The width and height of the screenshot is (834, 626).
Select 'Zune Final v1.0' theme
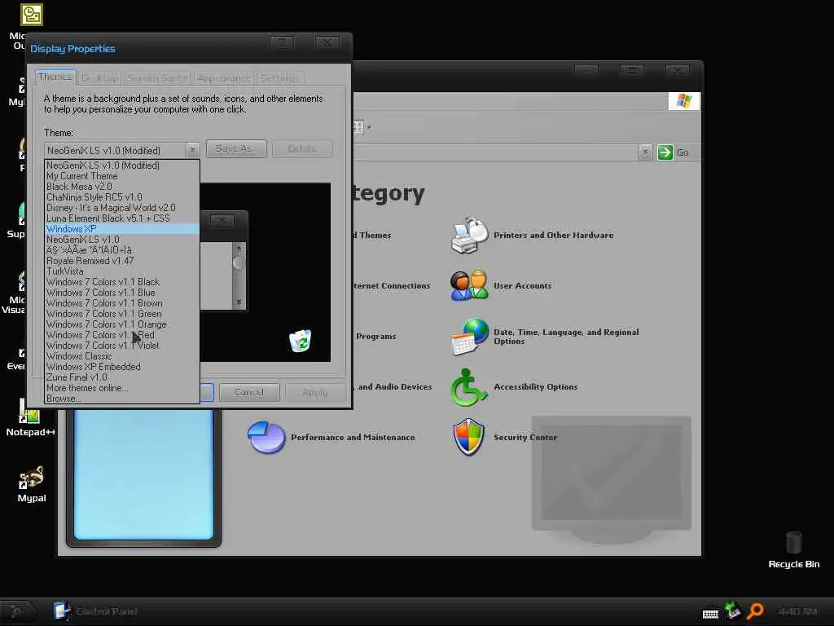(122, 377)
